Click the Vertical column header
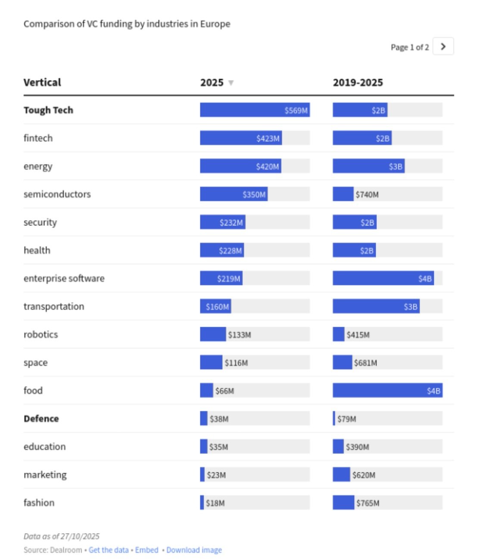Screen dimensions: 498x559 [42, 82]
